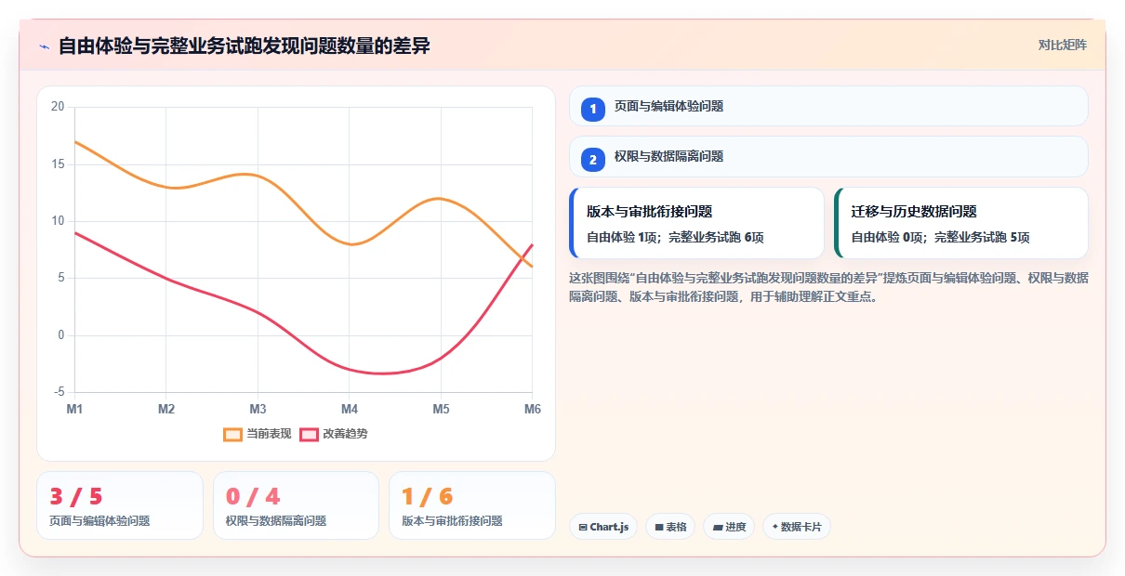
Task: Toggle the 当前表现 legend swatch
Action: point(232,434)
